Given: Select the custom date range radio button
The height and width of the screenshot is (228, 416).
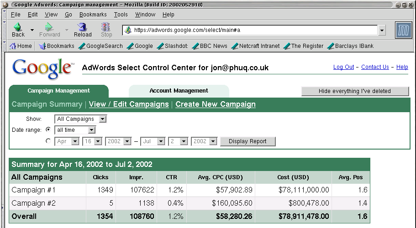Looking at the screenshot, I should coord(48,141).
